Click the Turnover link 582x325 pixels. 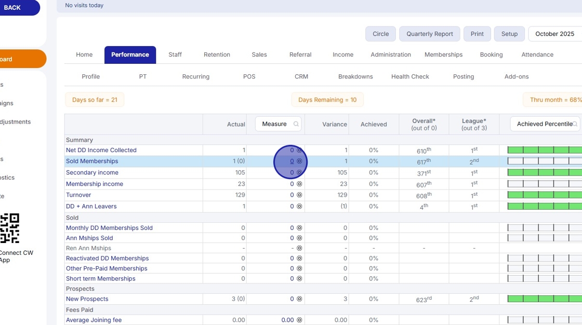click(x=78, y=195)
